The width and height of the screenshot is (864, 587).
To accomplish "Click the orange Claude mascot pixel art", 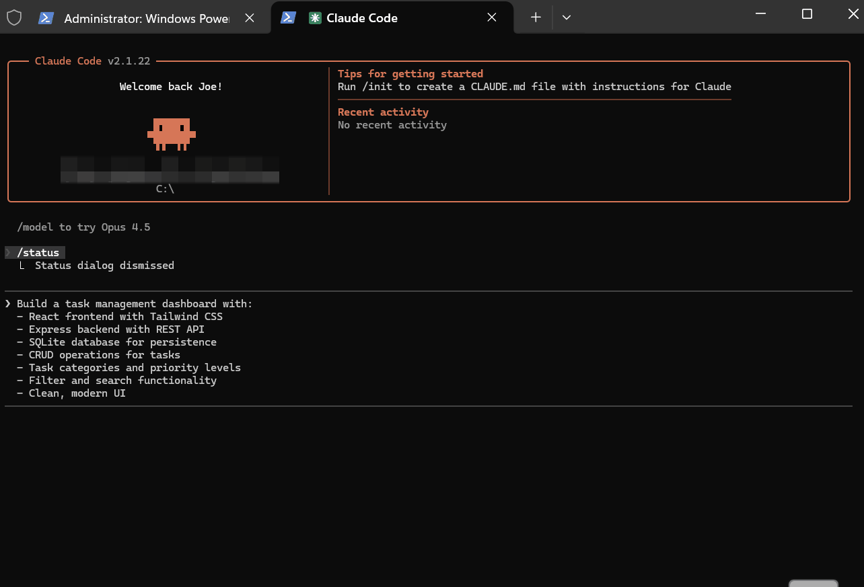I will point(172,134).
